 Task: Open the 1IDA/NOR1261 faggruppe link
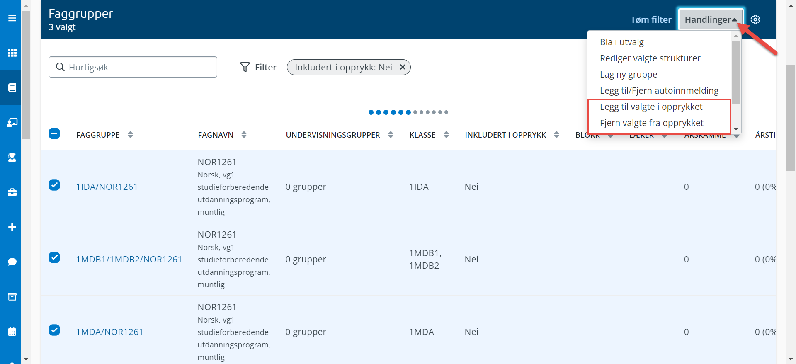(x=107, y=187)
